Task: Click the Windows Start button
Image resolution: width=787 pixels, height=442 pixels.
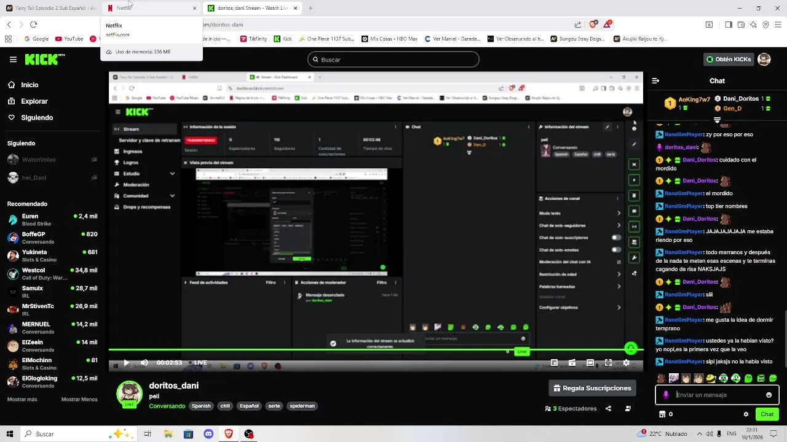Action: (10, 434)
